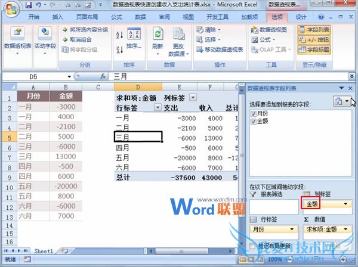This screenshot has width=358, height=267.
Task: Toggle the +/- 按钮 option
Action: [x=314, y=40]
